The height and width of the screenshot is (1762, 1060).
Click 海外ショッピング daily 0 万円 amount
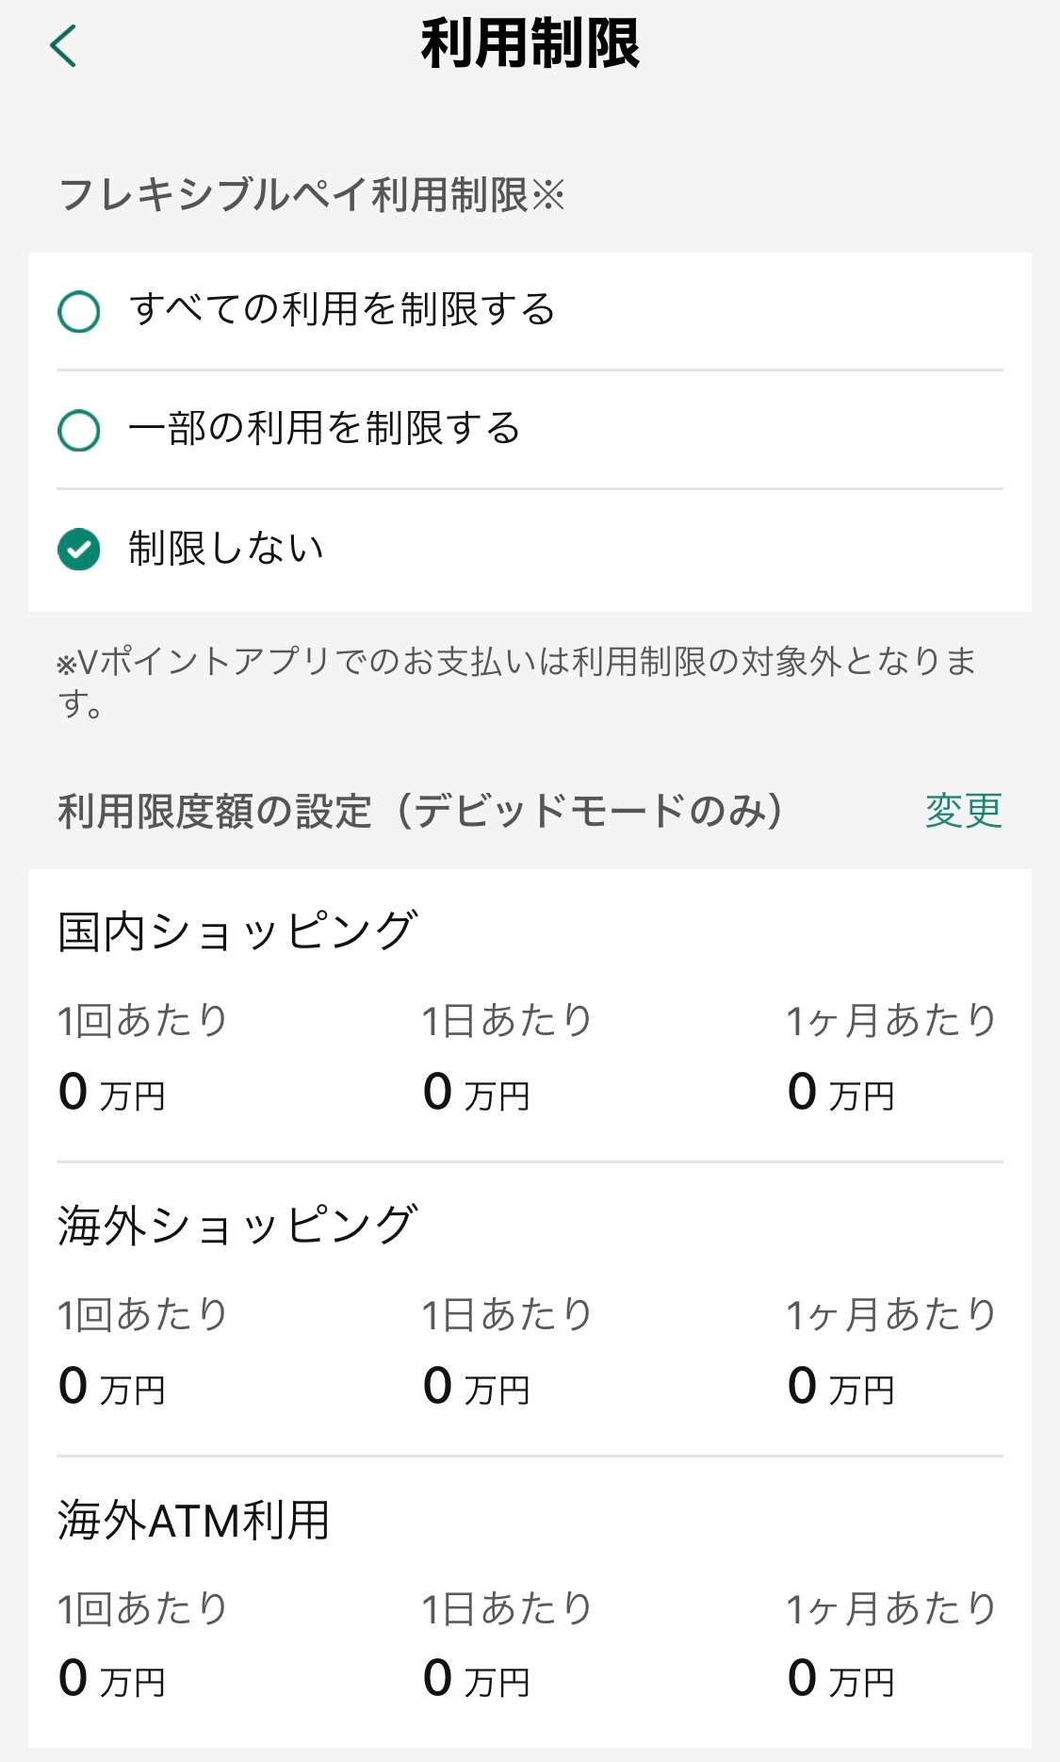(x=477, y=1387)
